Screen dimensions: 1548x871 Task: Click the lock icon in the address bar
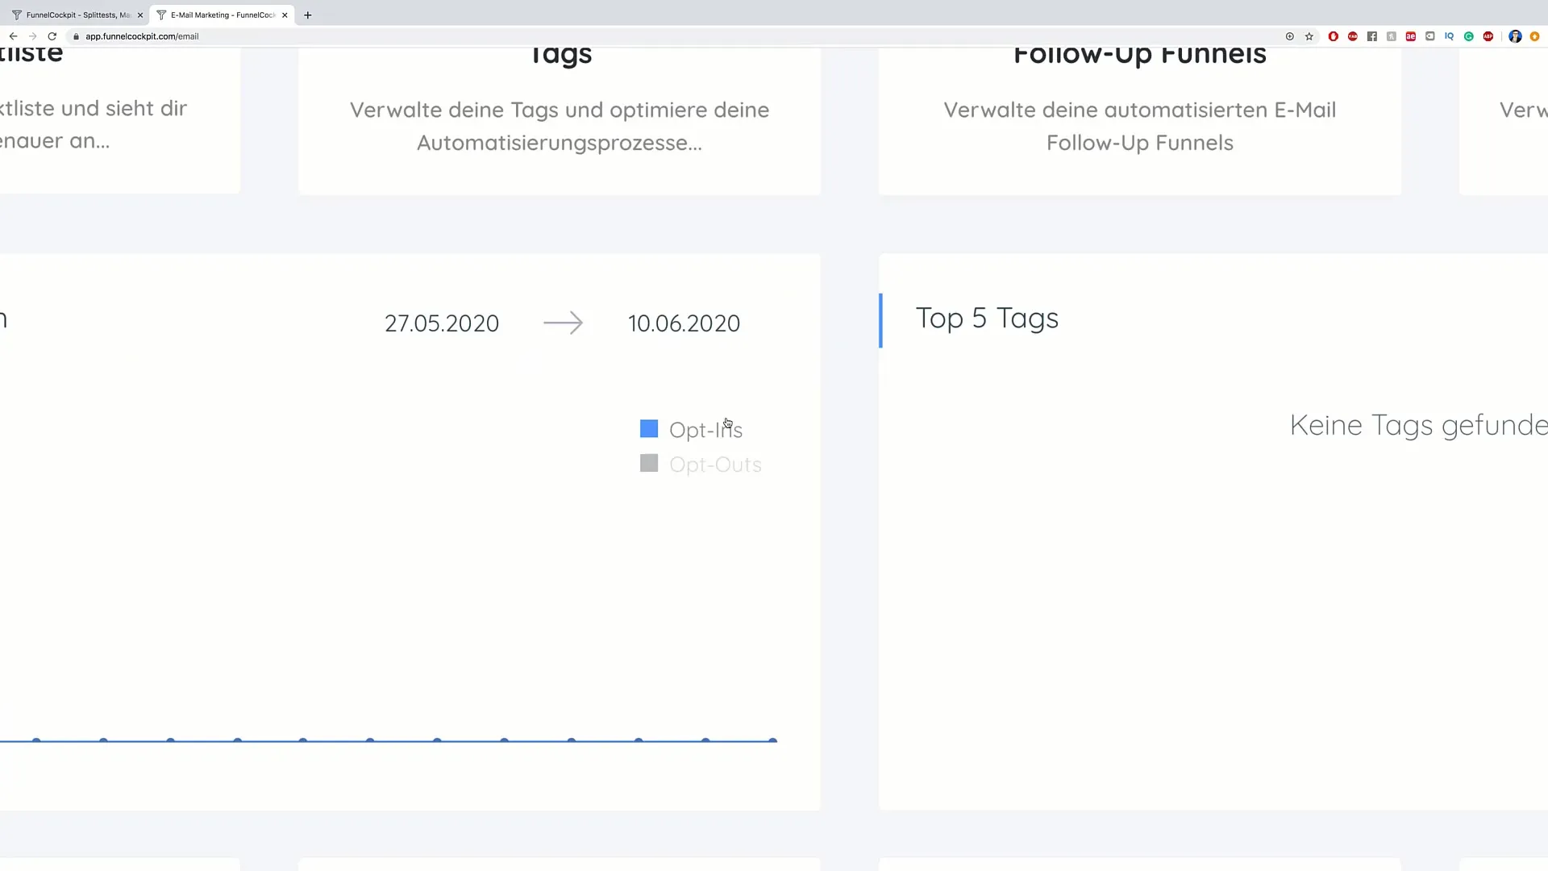click(x=76, y=36)
